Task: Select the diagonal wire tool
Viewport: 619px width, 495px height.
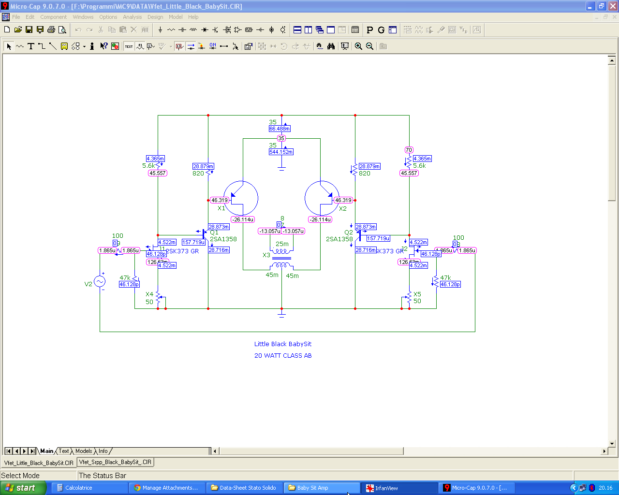Action: [53, 46]
